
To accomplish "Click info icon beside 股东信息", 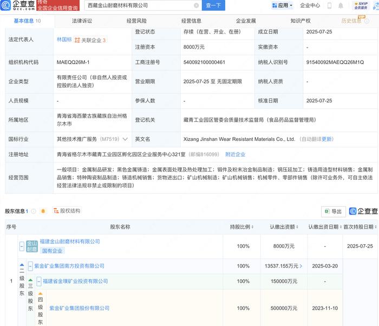I will (34, 211).
